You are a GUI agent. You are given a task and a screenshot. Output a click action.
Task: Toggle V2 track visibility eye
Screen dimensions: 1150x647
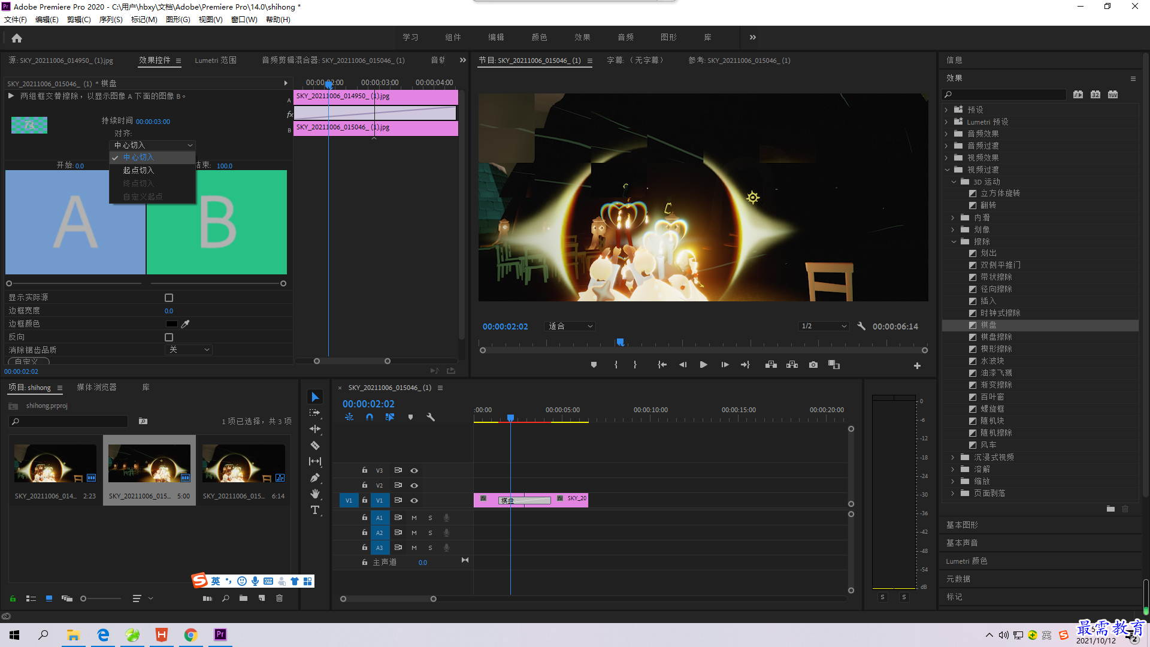(414, 486)
